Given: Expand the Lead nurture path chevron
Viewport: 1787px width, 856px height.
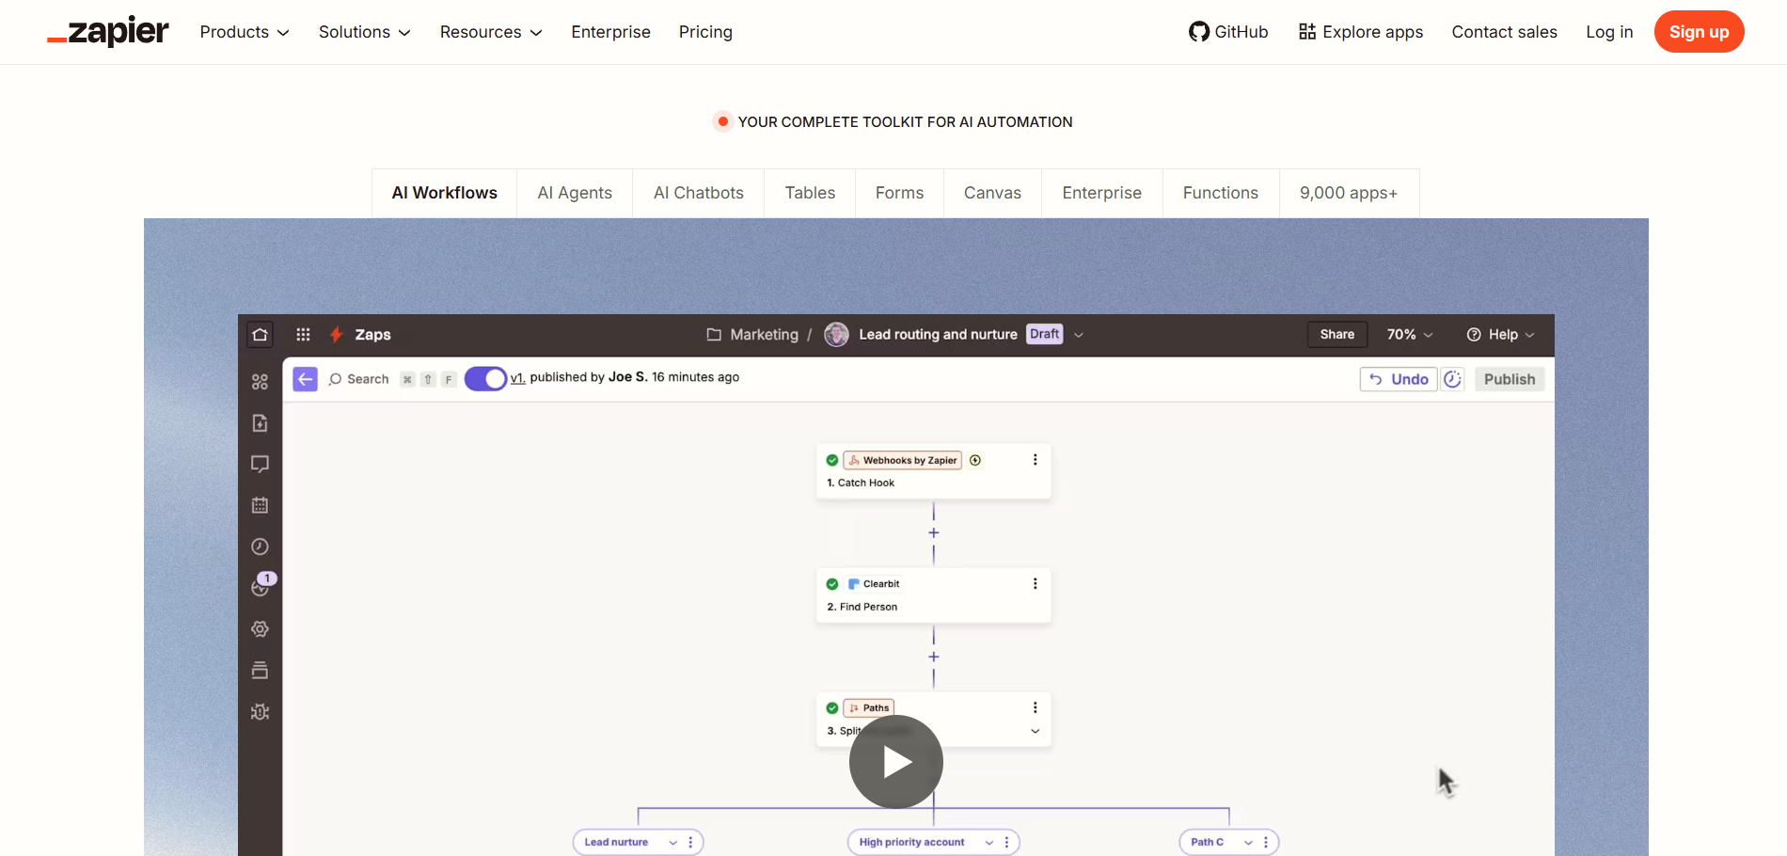Looking at the screenshot, I should pos(672,843).
